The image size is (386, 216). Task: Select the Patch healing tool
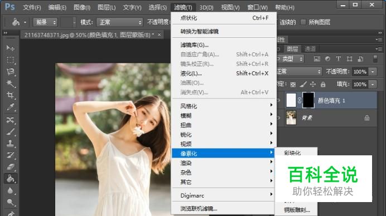[x=11, y=120]
